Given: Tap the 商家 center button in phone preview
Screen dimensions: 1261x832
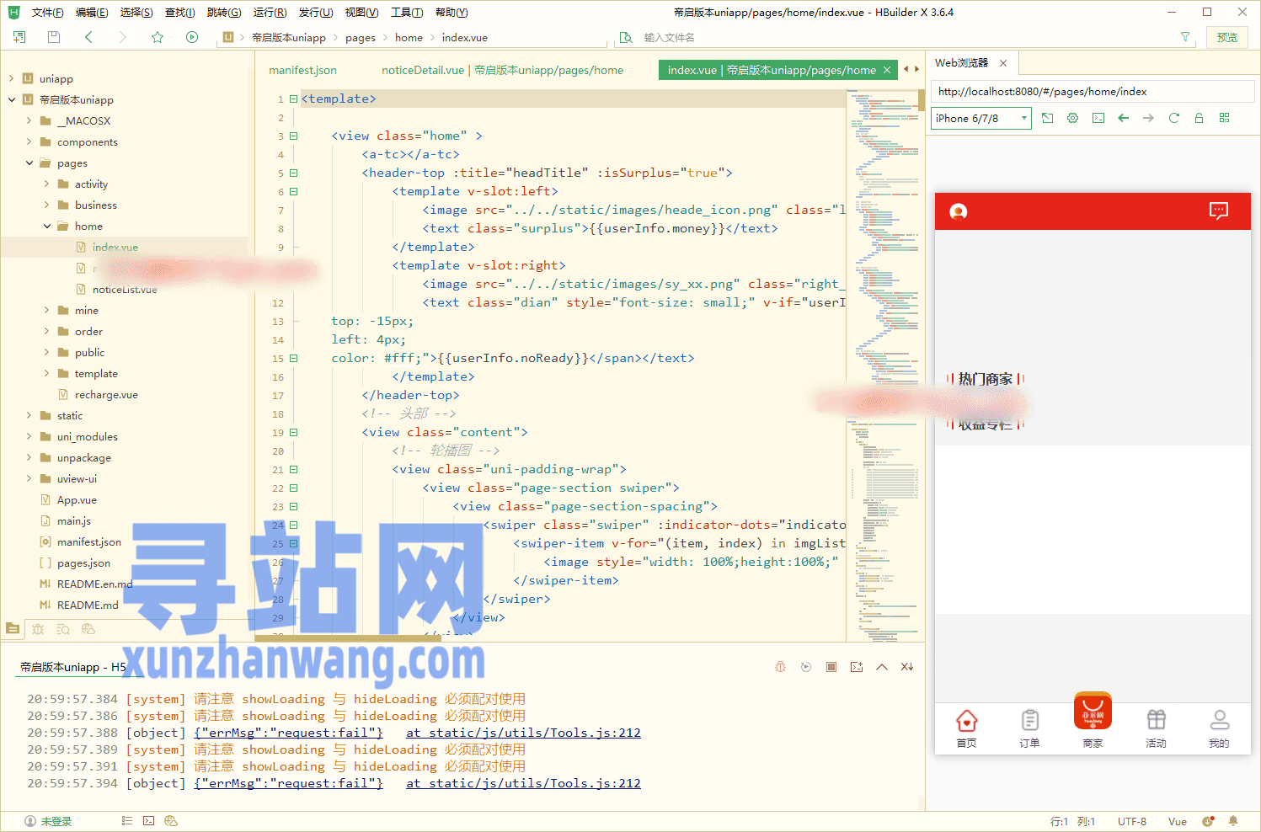Looking at the screenshot, I should pos(1093,721).
